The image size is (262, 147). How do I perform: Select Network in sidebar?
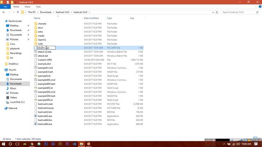tap(13, 108)
